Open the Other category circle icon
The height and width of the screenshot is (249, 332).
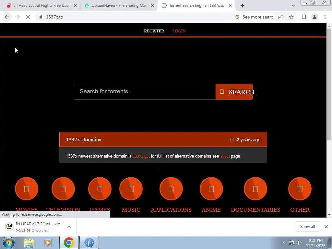click(300, 189)
